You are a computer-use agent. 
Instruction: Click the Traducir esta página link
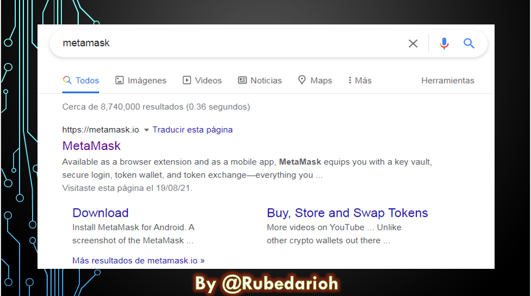pos(192,130)
